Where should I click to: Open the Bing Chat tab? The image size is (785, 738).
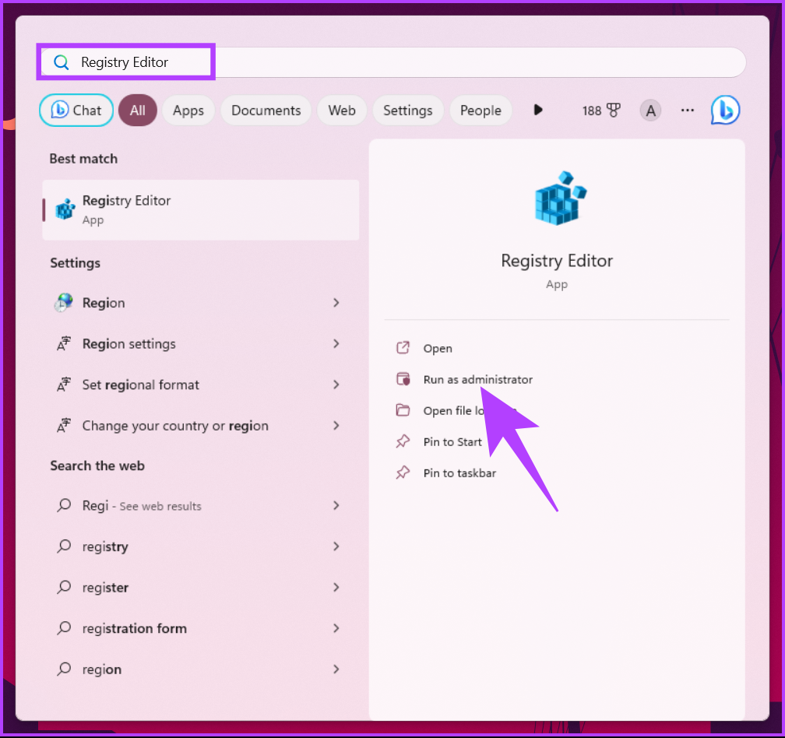pos(76,110)
